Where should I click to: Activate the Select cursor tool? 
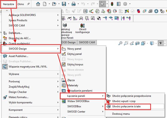tap(102, 4)
